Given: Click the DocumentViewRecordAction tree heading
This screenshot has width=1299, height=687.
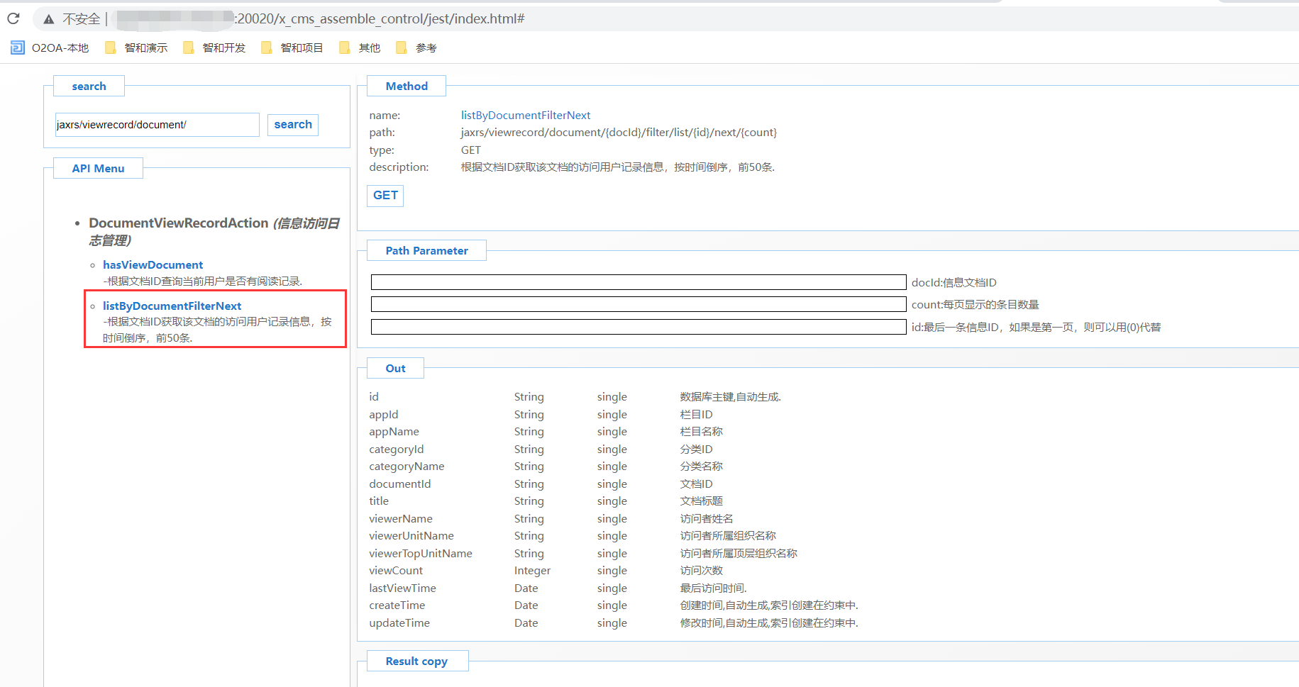Looking at the screenshot, I should click(178, 223).
